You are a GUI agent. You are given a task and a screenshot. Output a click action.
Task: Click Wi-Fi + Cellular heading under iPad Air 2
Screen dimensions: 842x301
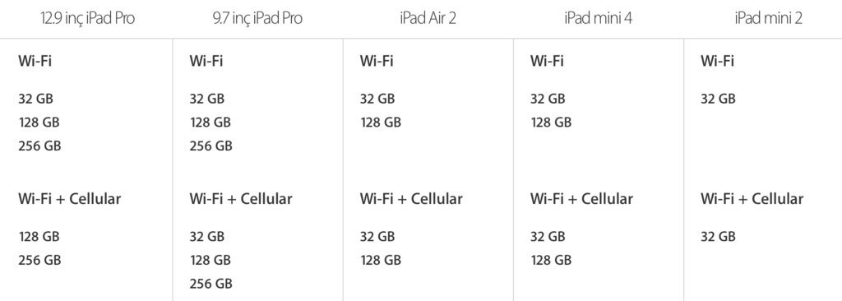tap(411, 199)
